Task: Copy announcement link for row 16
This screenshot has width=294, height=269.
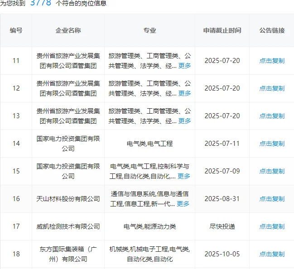Action: pyautogui.click(x=272, y=199)
